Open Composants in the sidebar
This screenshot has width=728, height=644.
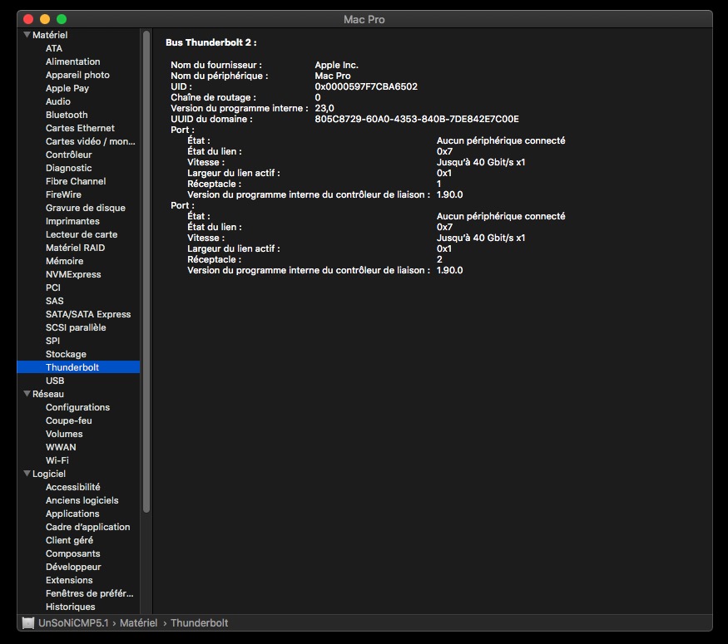[73, 553]
